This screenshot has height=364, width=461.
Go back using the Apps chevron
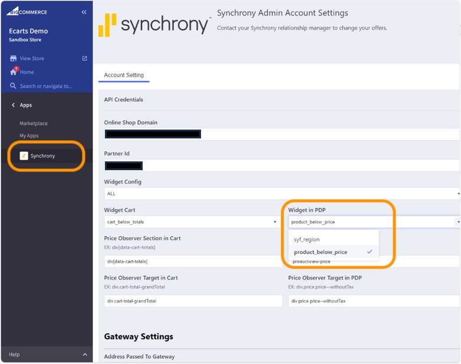13,105
